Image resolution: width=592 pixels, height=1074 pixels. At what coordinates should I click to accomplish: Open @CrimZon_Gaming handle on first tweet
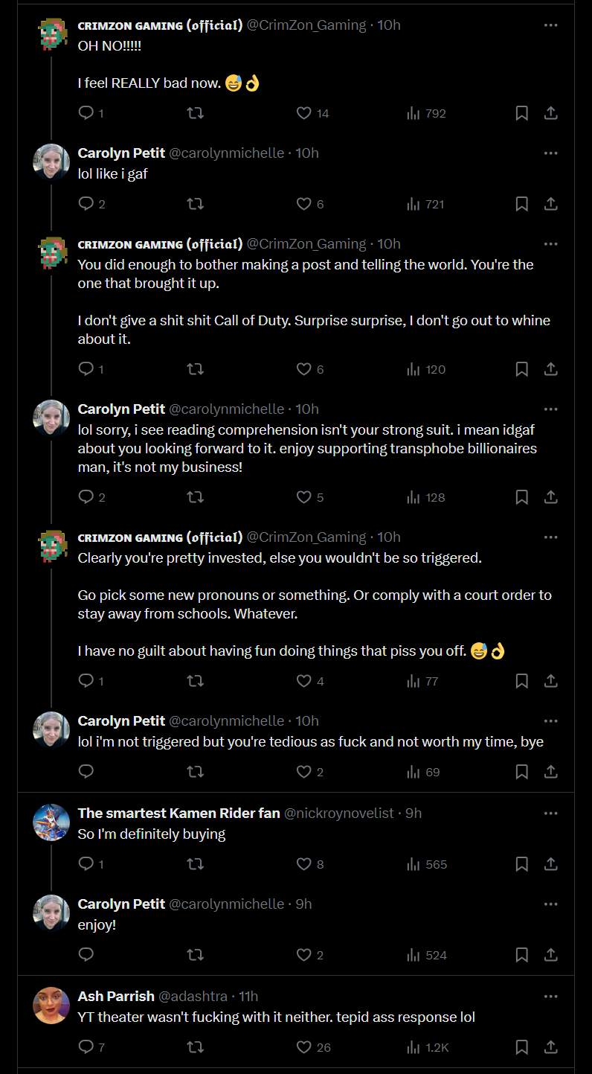306,25
